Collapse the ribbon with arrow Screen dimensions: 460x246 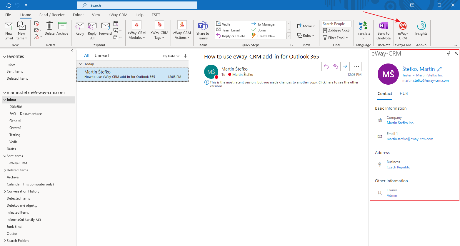click(456, 45)
